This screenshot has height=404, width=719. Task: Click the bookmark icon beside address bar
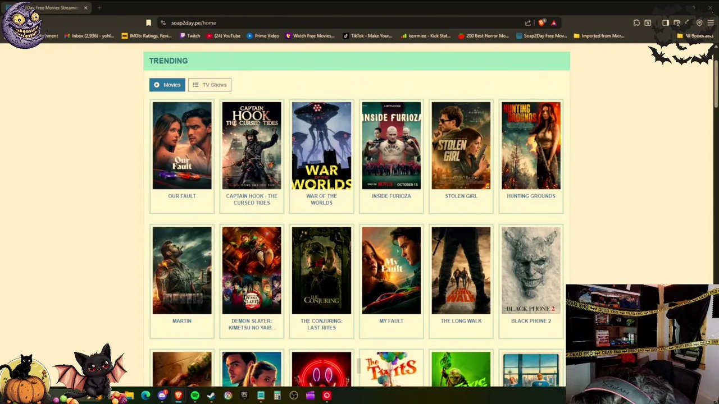(x=148, y=23)
